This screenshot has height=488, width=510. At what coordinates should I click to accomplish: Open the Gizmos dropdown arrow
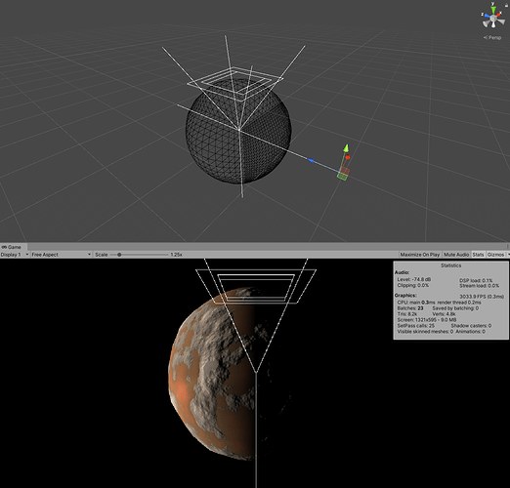click(507, 255)
